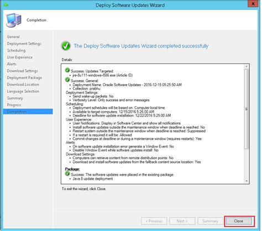Click Available to target computers line
Viewport: 262px width, 231px height.
coord(113,112)
